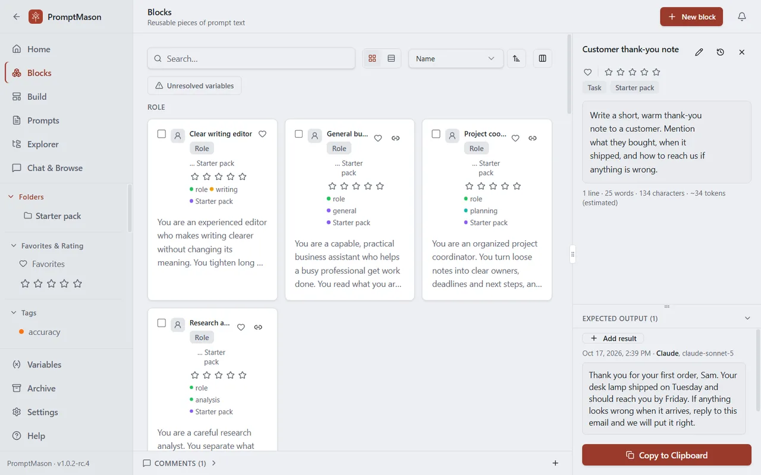Click the link icon on the Project coordinator block
Image resolution: width=761 pixels, height=475 pixels.
(x=533, y=138)
